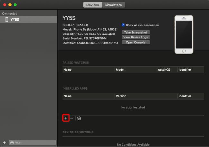This screenshot has width=209, height=147.
Task: Click the No apps installed message
Action: click(x=133, y=107)
